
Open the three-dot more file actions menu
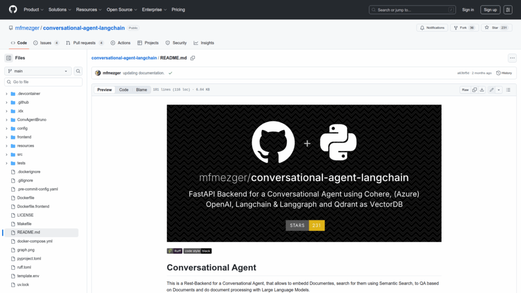[512, 58]
